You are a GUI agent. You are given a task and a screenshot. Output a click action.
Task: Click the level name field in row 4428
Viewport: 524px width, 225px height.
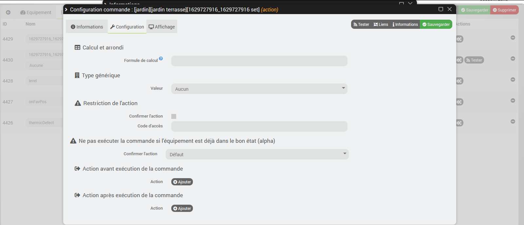click(45, 81)
